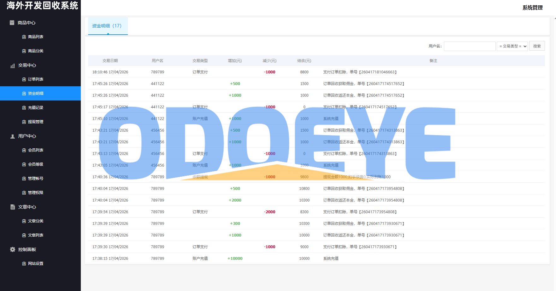Click the 8300 balance cell
Image resolution: width=556 pixels, height=291 pixels.
click(304, 212)
